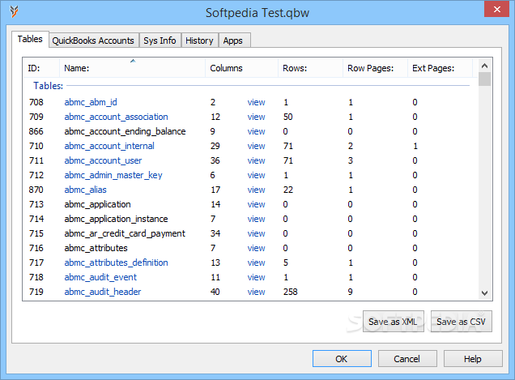Open the abmc_alias table link
Screen dimensions: 515x380
pos(85,190)
